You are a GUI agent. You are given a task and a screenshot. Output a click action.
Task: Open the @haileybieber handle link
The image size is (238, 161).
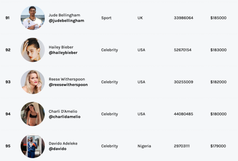[63, 53]
